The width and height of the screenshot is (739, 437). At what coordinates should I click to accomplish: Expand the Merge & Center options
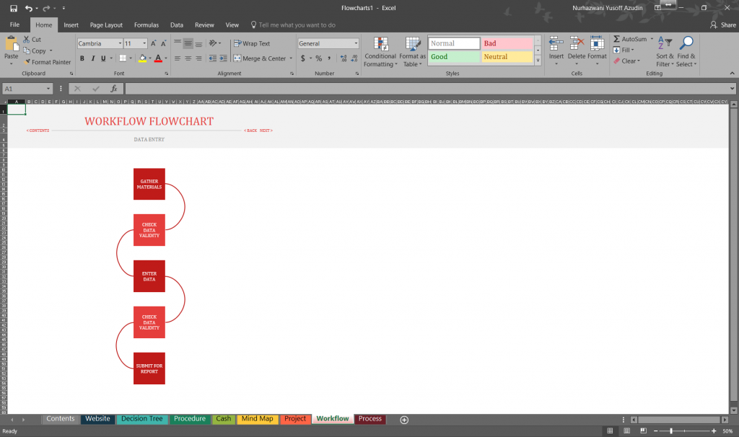tap(292, 58)
